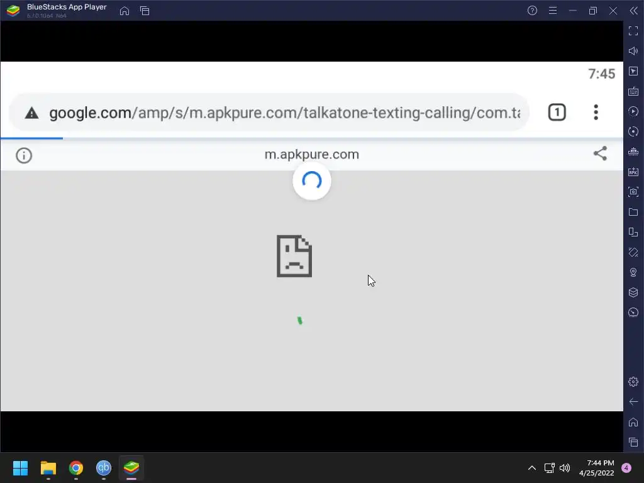This screenshot has width=644, height=483.
Task: Click the AMP info icon
Action: tap(24, 155)
